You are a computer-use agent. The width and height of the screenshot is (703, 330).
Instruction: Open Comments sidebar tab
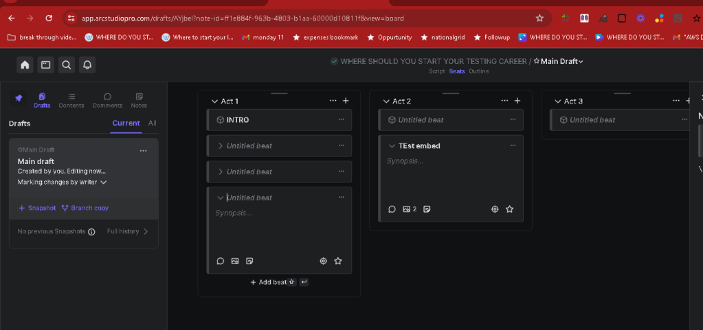(108, 100)
